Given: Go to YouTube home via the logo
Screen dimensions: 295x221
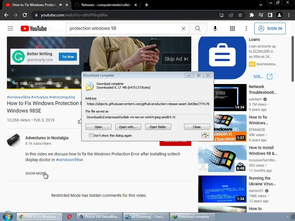Looking at the screenshot, I should [34, 28].
